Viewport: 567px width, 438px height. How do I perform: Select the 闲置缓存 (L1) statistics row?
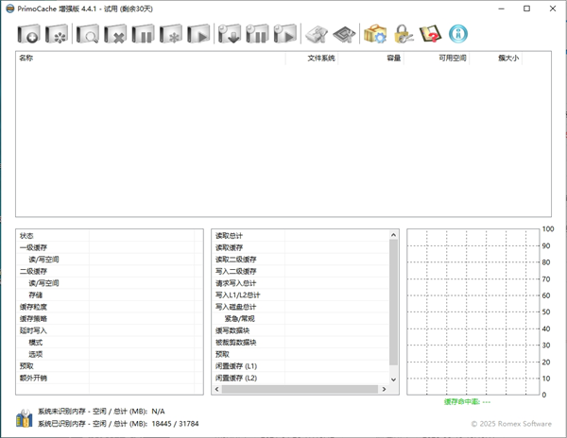(x=301, y=366)
